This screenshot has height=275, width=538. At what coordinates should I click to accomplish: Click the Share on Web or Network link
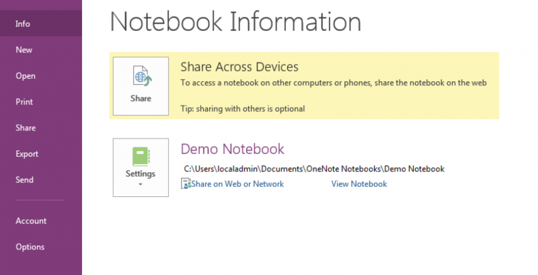(x=237, y=184)
